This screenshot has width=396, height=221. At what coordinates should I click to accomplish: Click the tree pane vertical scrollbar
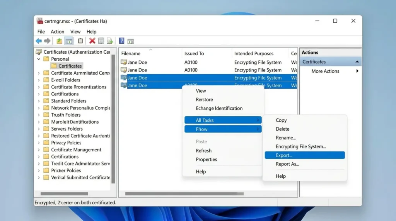pyautogui.click(x=113, y=119)
